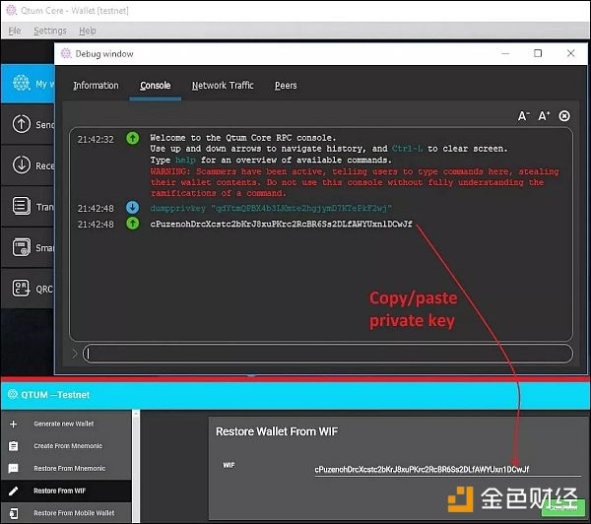
Task: Click the plus icon for Generate new Wallet
Action: click(x=13, y=425)
